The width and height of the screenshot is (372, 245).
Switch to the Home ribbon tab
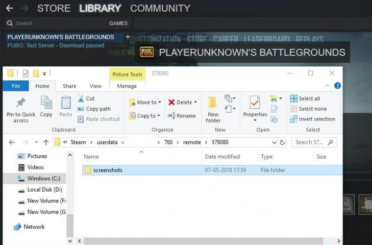42,86
